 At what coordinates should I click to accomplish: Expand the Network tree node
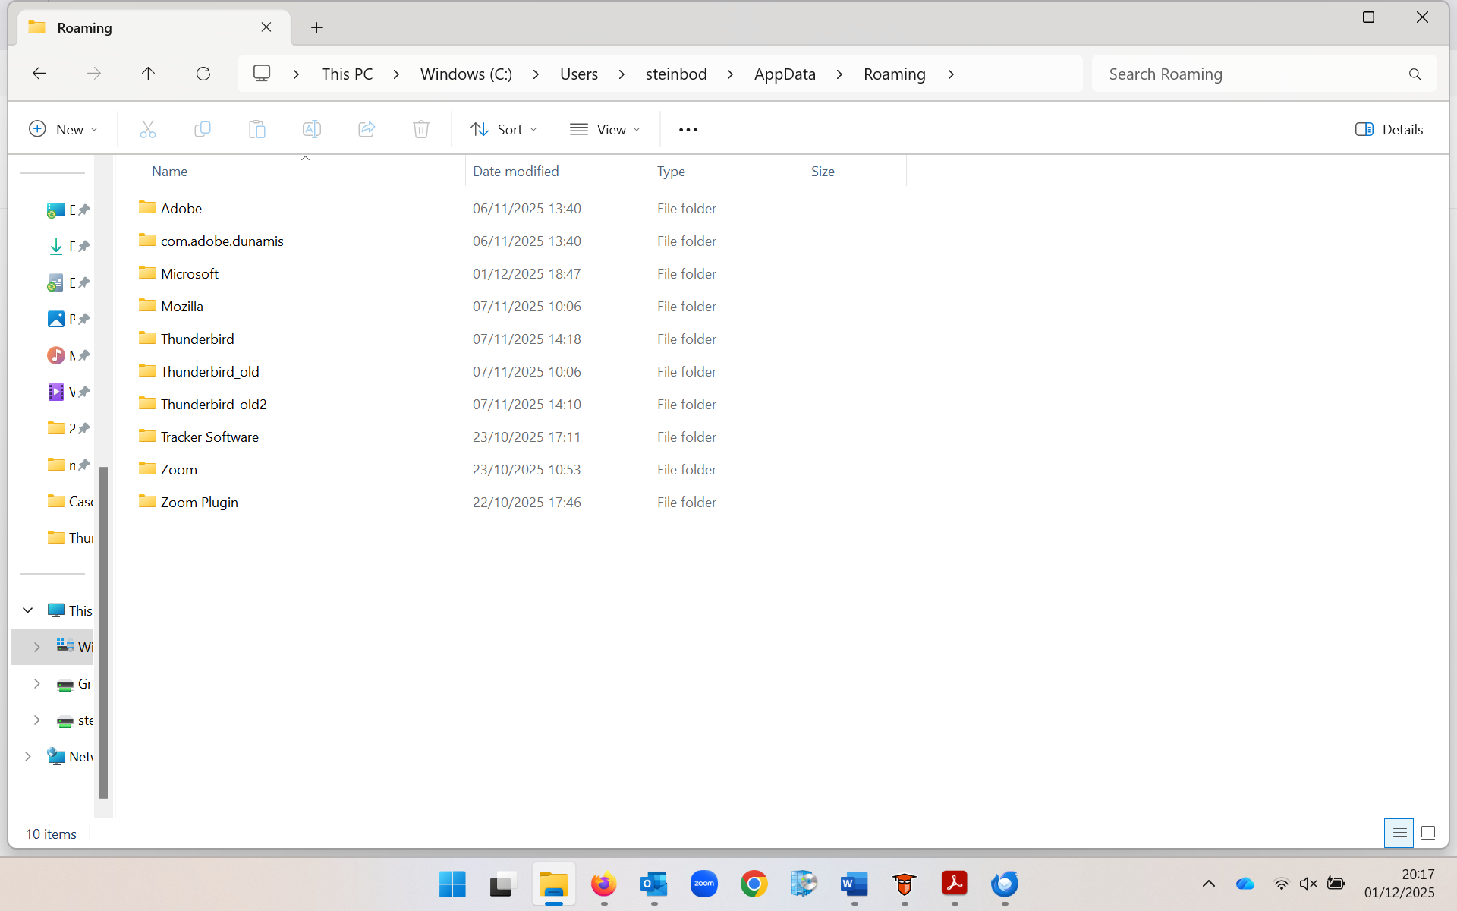click(x=28, y=756)
